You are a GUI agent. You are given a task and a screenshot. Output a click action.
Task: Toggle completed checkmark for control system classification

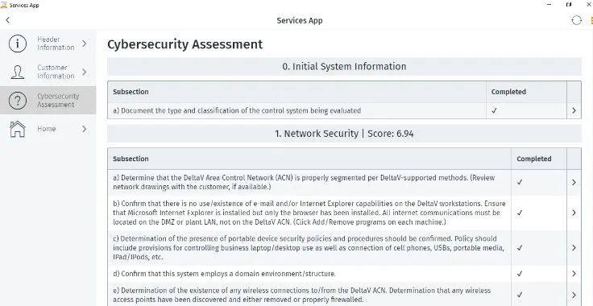(x=494, y=110)
